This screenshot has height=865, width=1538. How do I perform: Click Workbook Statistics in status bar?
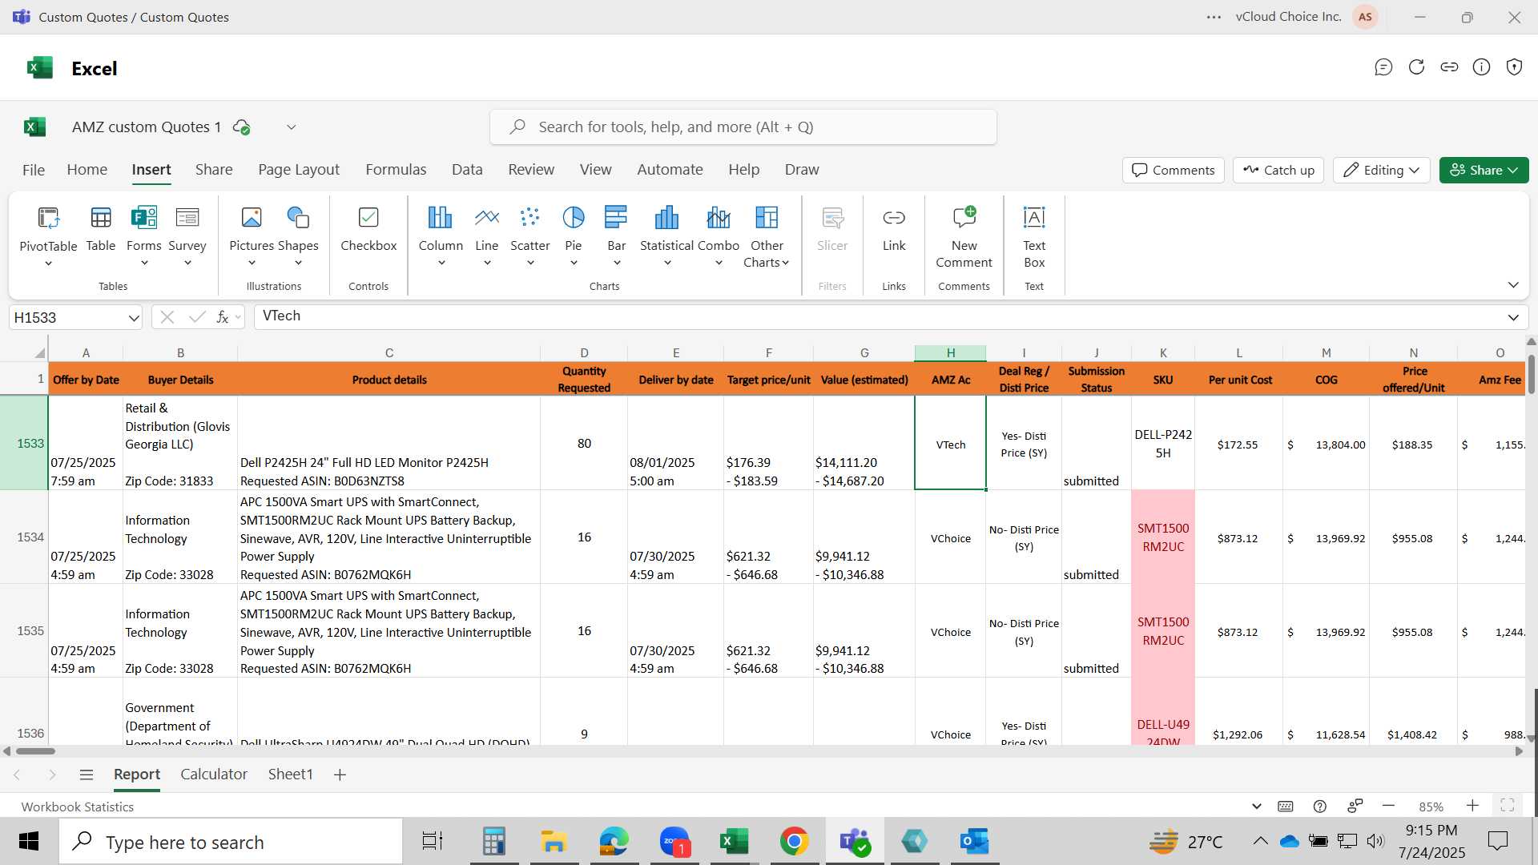pos(78,807)
